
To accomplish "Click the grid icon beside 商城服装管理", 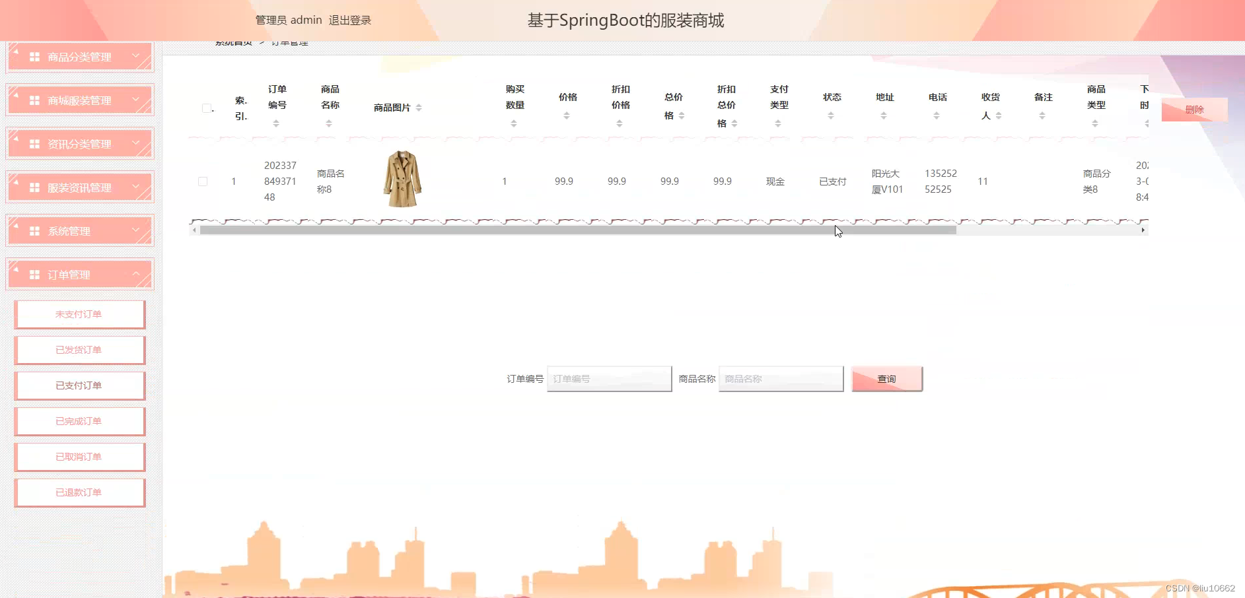I will (34, 101).
